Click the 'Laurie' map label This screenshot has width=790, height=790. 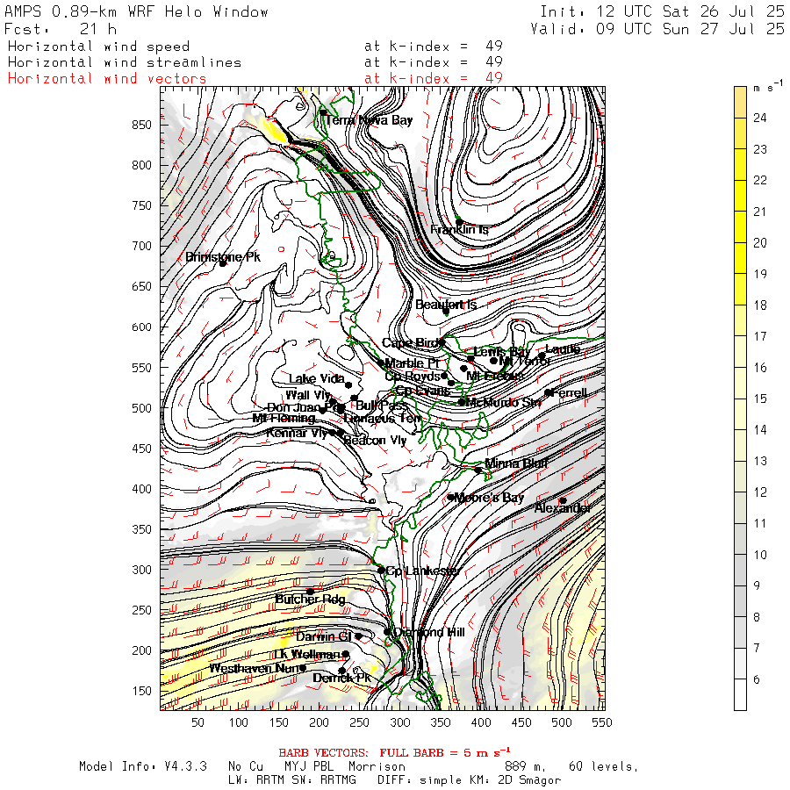pyautogui.click(x=563, y=348)
